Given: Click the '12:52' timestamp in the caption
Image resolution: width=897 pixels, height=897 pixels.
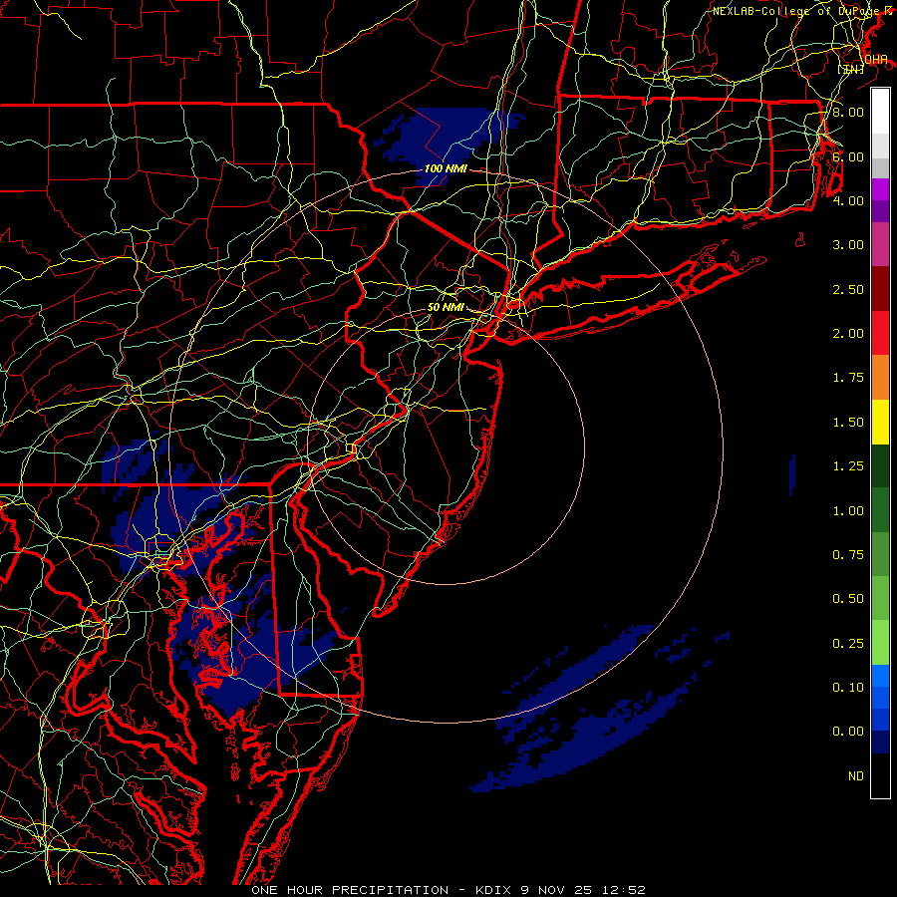Looking at the screenshot, I should (624, 890).
